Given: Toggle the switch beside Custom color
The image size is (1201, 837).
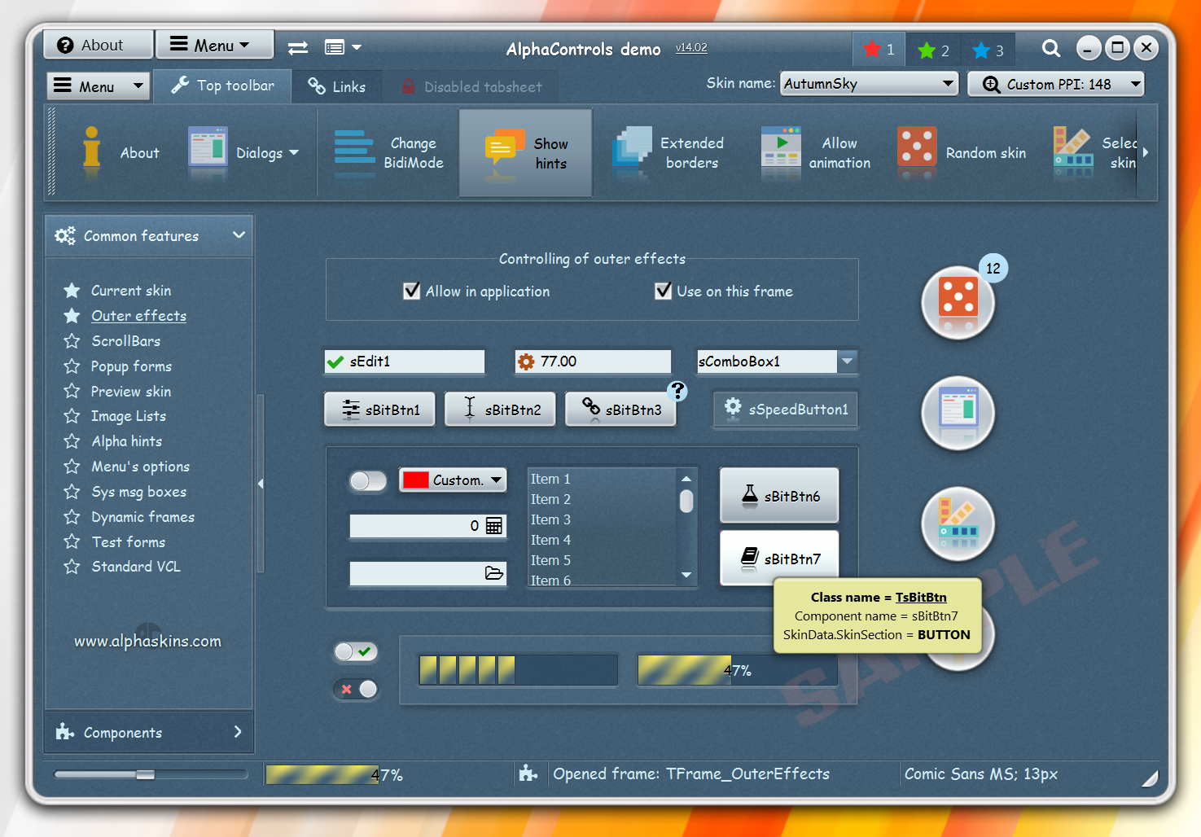Looking at the screenshot, I should coord(368,481).
